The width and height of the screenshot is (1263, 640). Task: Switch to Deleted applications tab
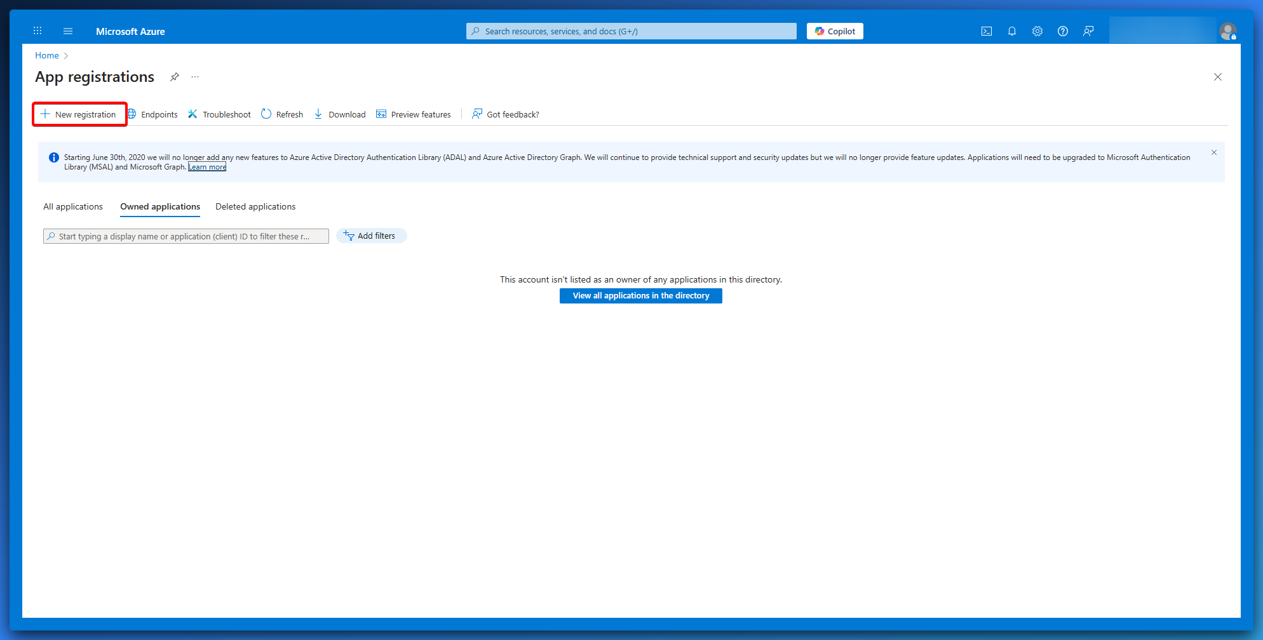[x=255, y=206]
